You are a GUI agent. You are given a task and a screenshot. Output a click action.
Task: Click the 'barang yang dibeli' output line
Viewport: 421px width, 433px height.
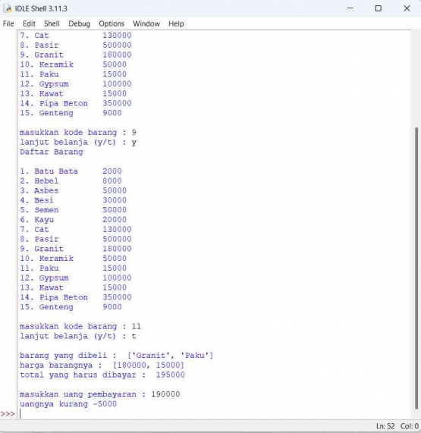click(x=117, y=356)
